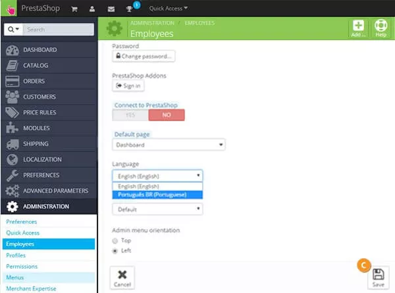Open the Default theme dropdown
This screenshot has width=395, height=293.
point(157,209)
